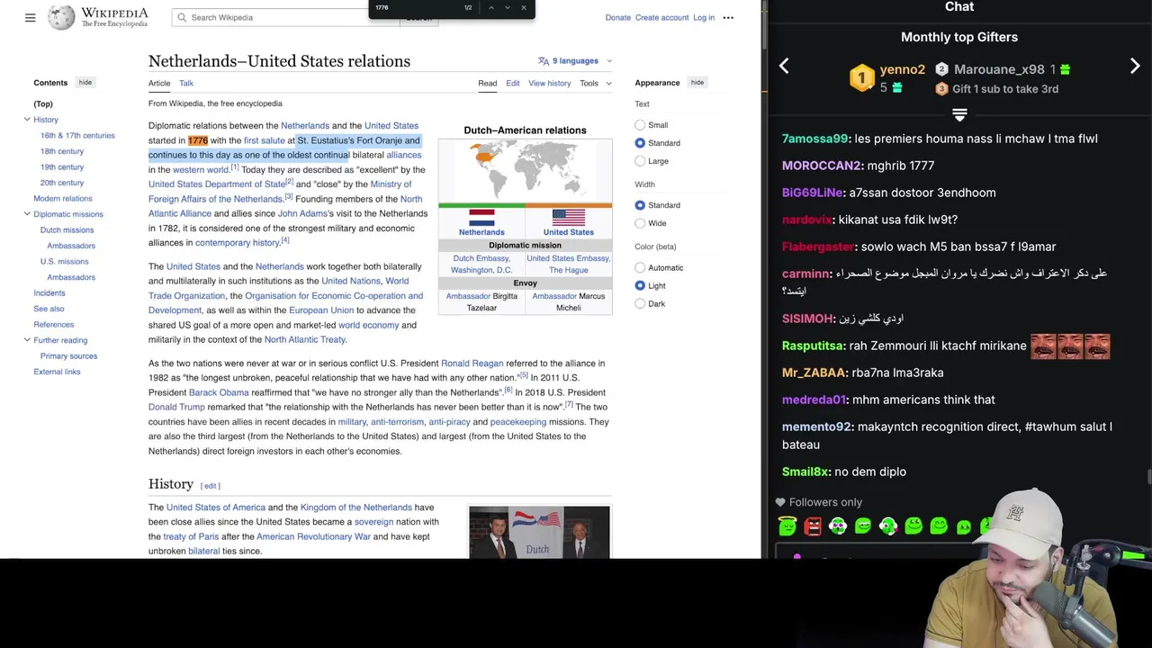Select the grinning green emote, fourth in row
Image resolution: width=1152 pixels, height=648 pixels.
click(863, 526)
